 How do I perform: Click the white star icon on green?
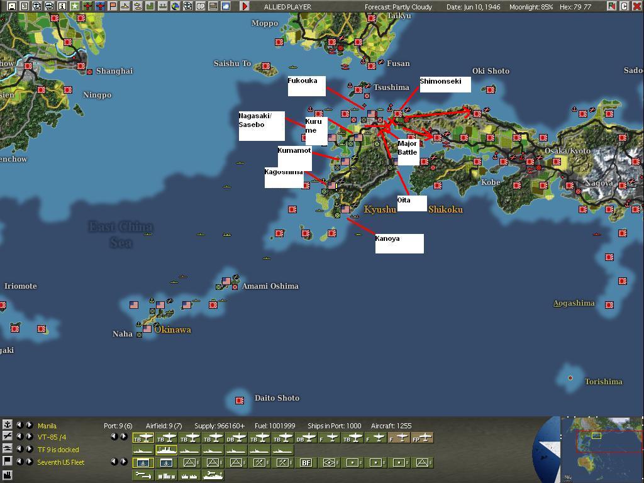pos(75,6)
